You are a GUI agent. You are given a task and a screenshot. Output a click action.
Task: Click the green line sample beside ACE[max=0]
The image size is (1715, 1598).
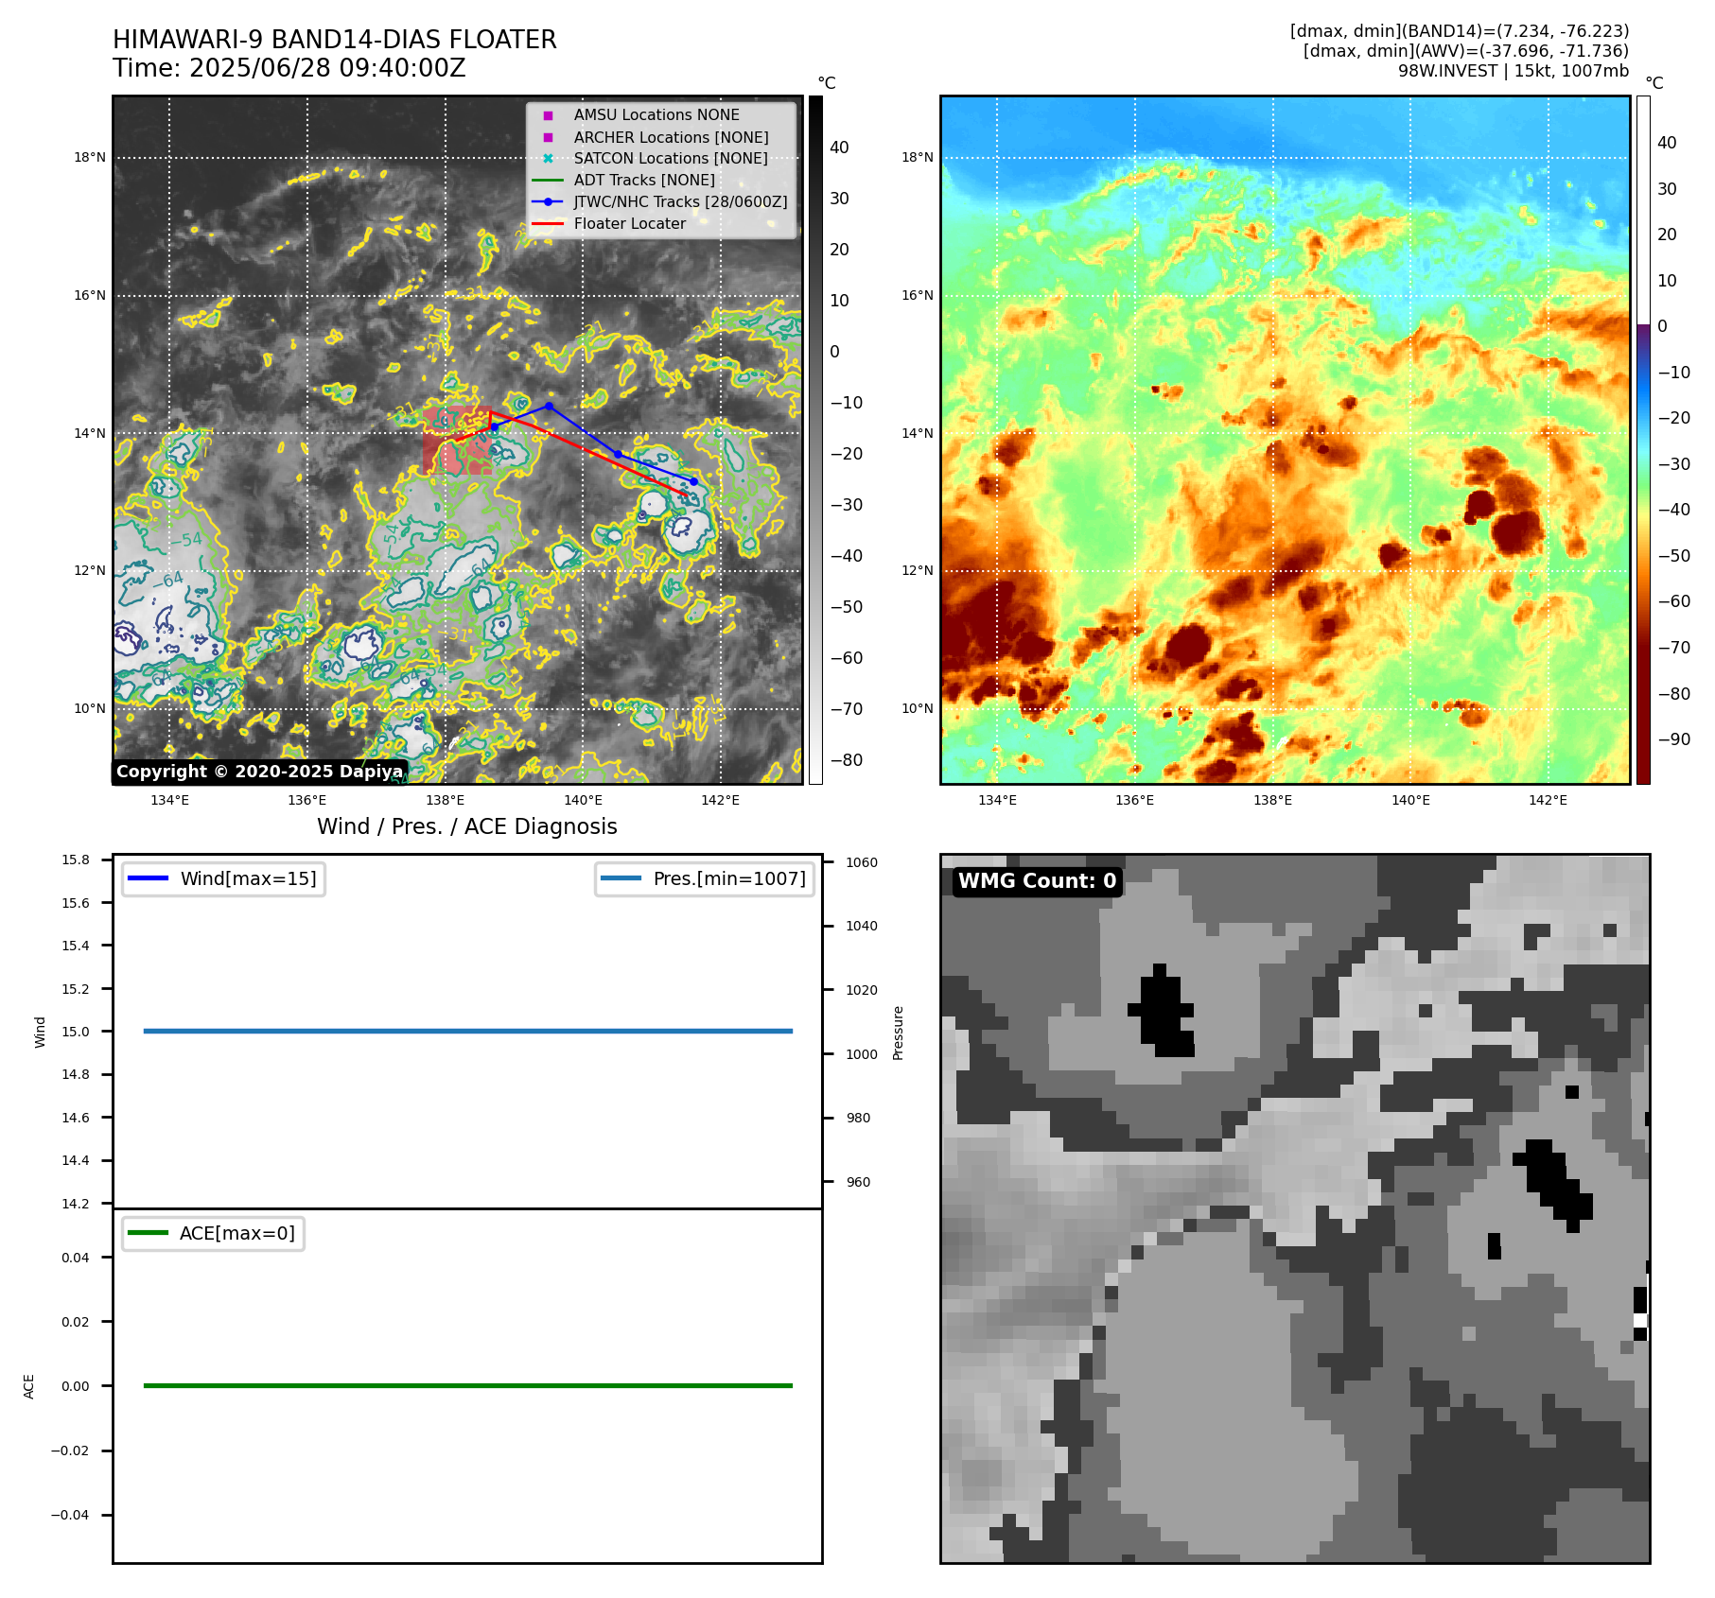coord(148,1233)
